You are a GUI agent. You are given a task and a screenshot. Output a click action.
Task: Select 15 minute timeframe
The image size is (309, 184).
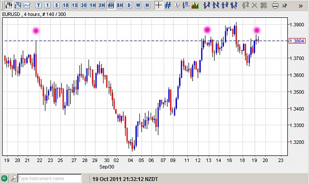(75, 5)
